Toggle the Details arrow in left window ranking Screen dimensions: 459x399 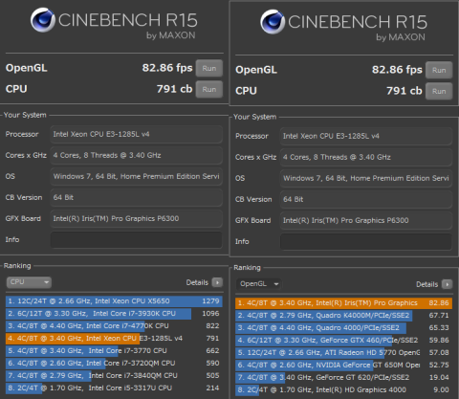217,282
